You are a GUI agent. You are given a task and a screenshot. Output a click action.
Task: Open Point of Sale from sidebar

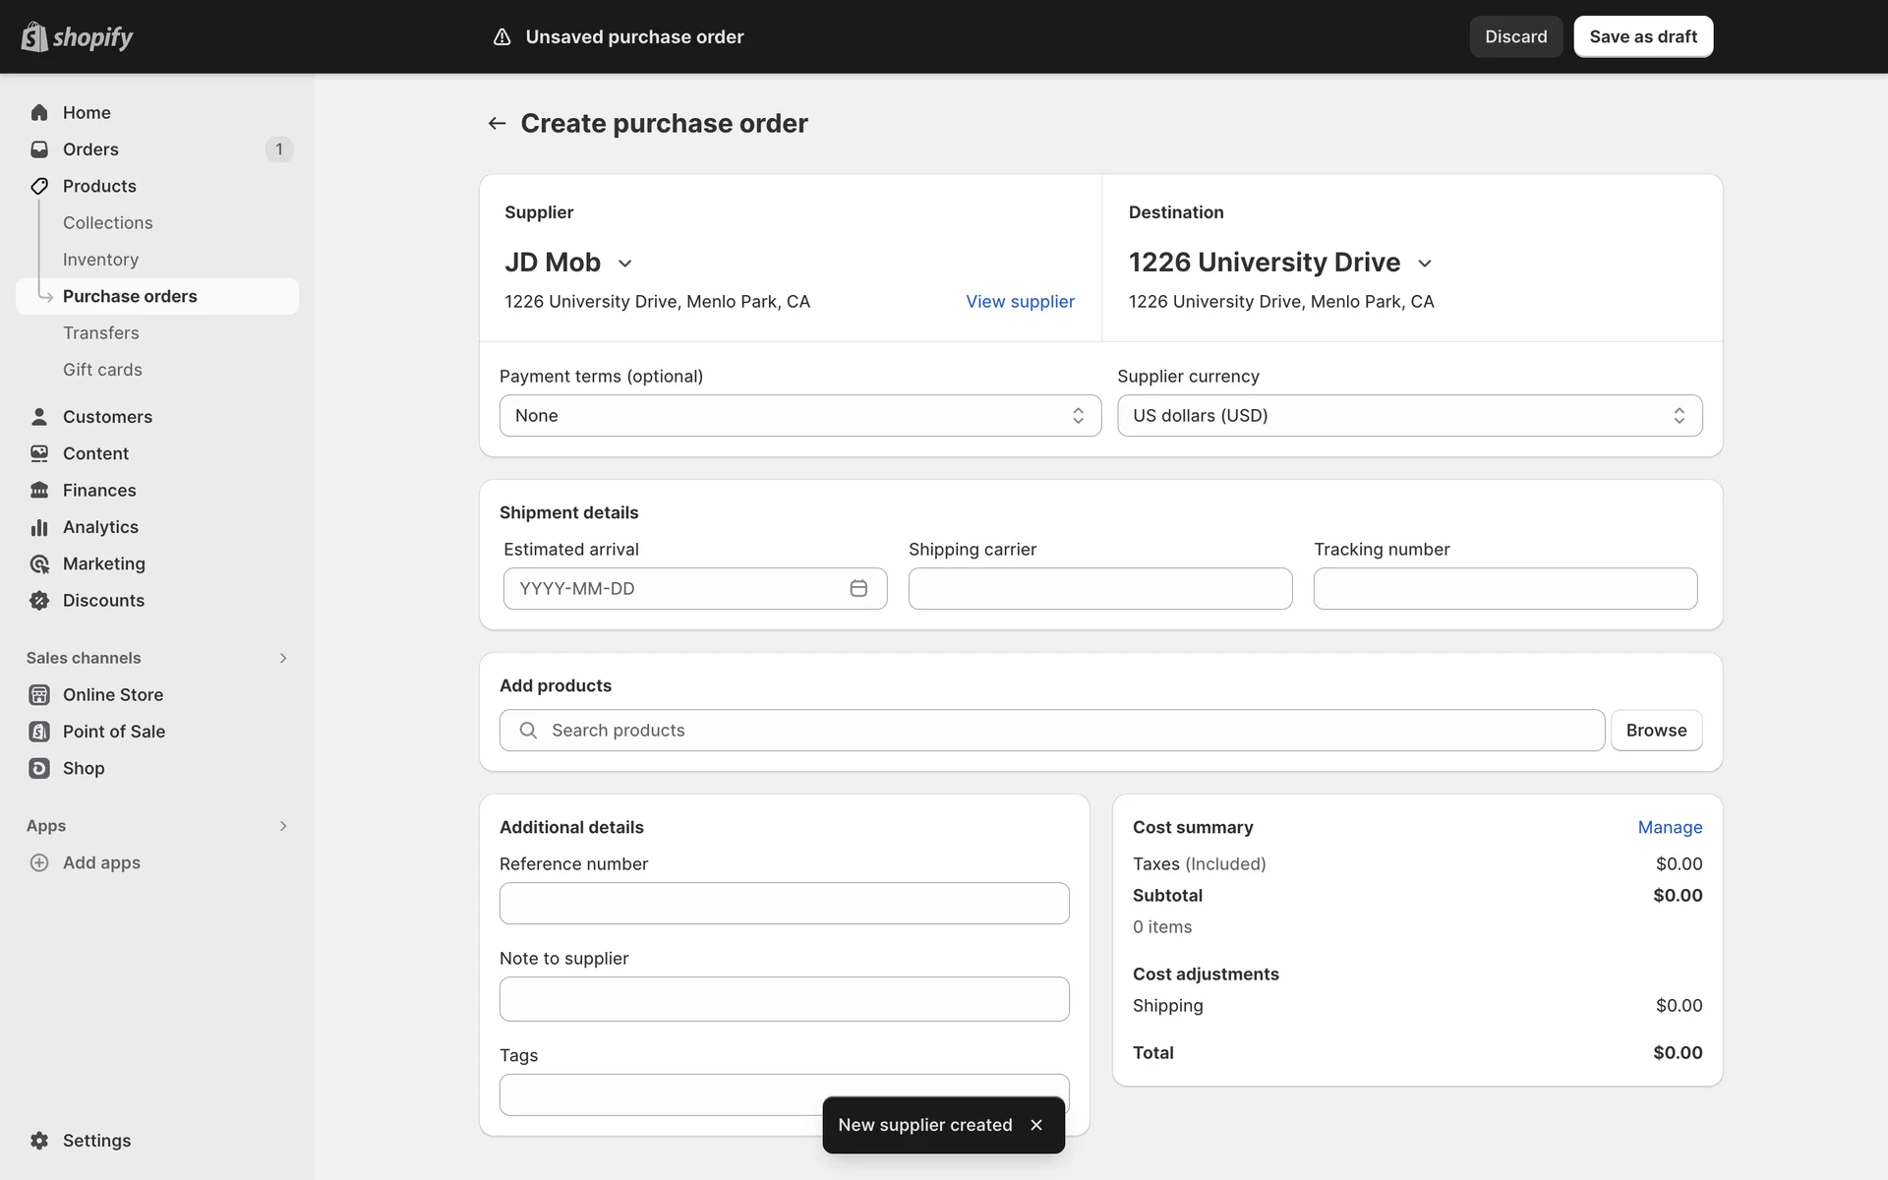(113, 731)
